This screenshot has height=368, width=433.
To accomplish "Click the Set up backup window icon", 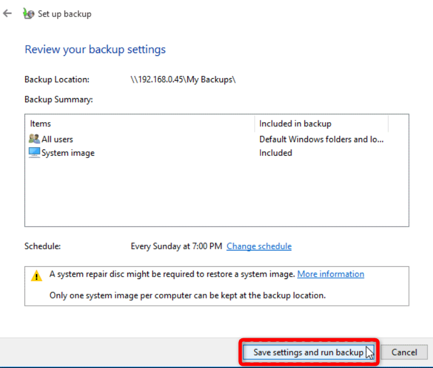I will pyautogui.click(x=28, y=14).
